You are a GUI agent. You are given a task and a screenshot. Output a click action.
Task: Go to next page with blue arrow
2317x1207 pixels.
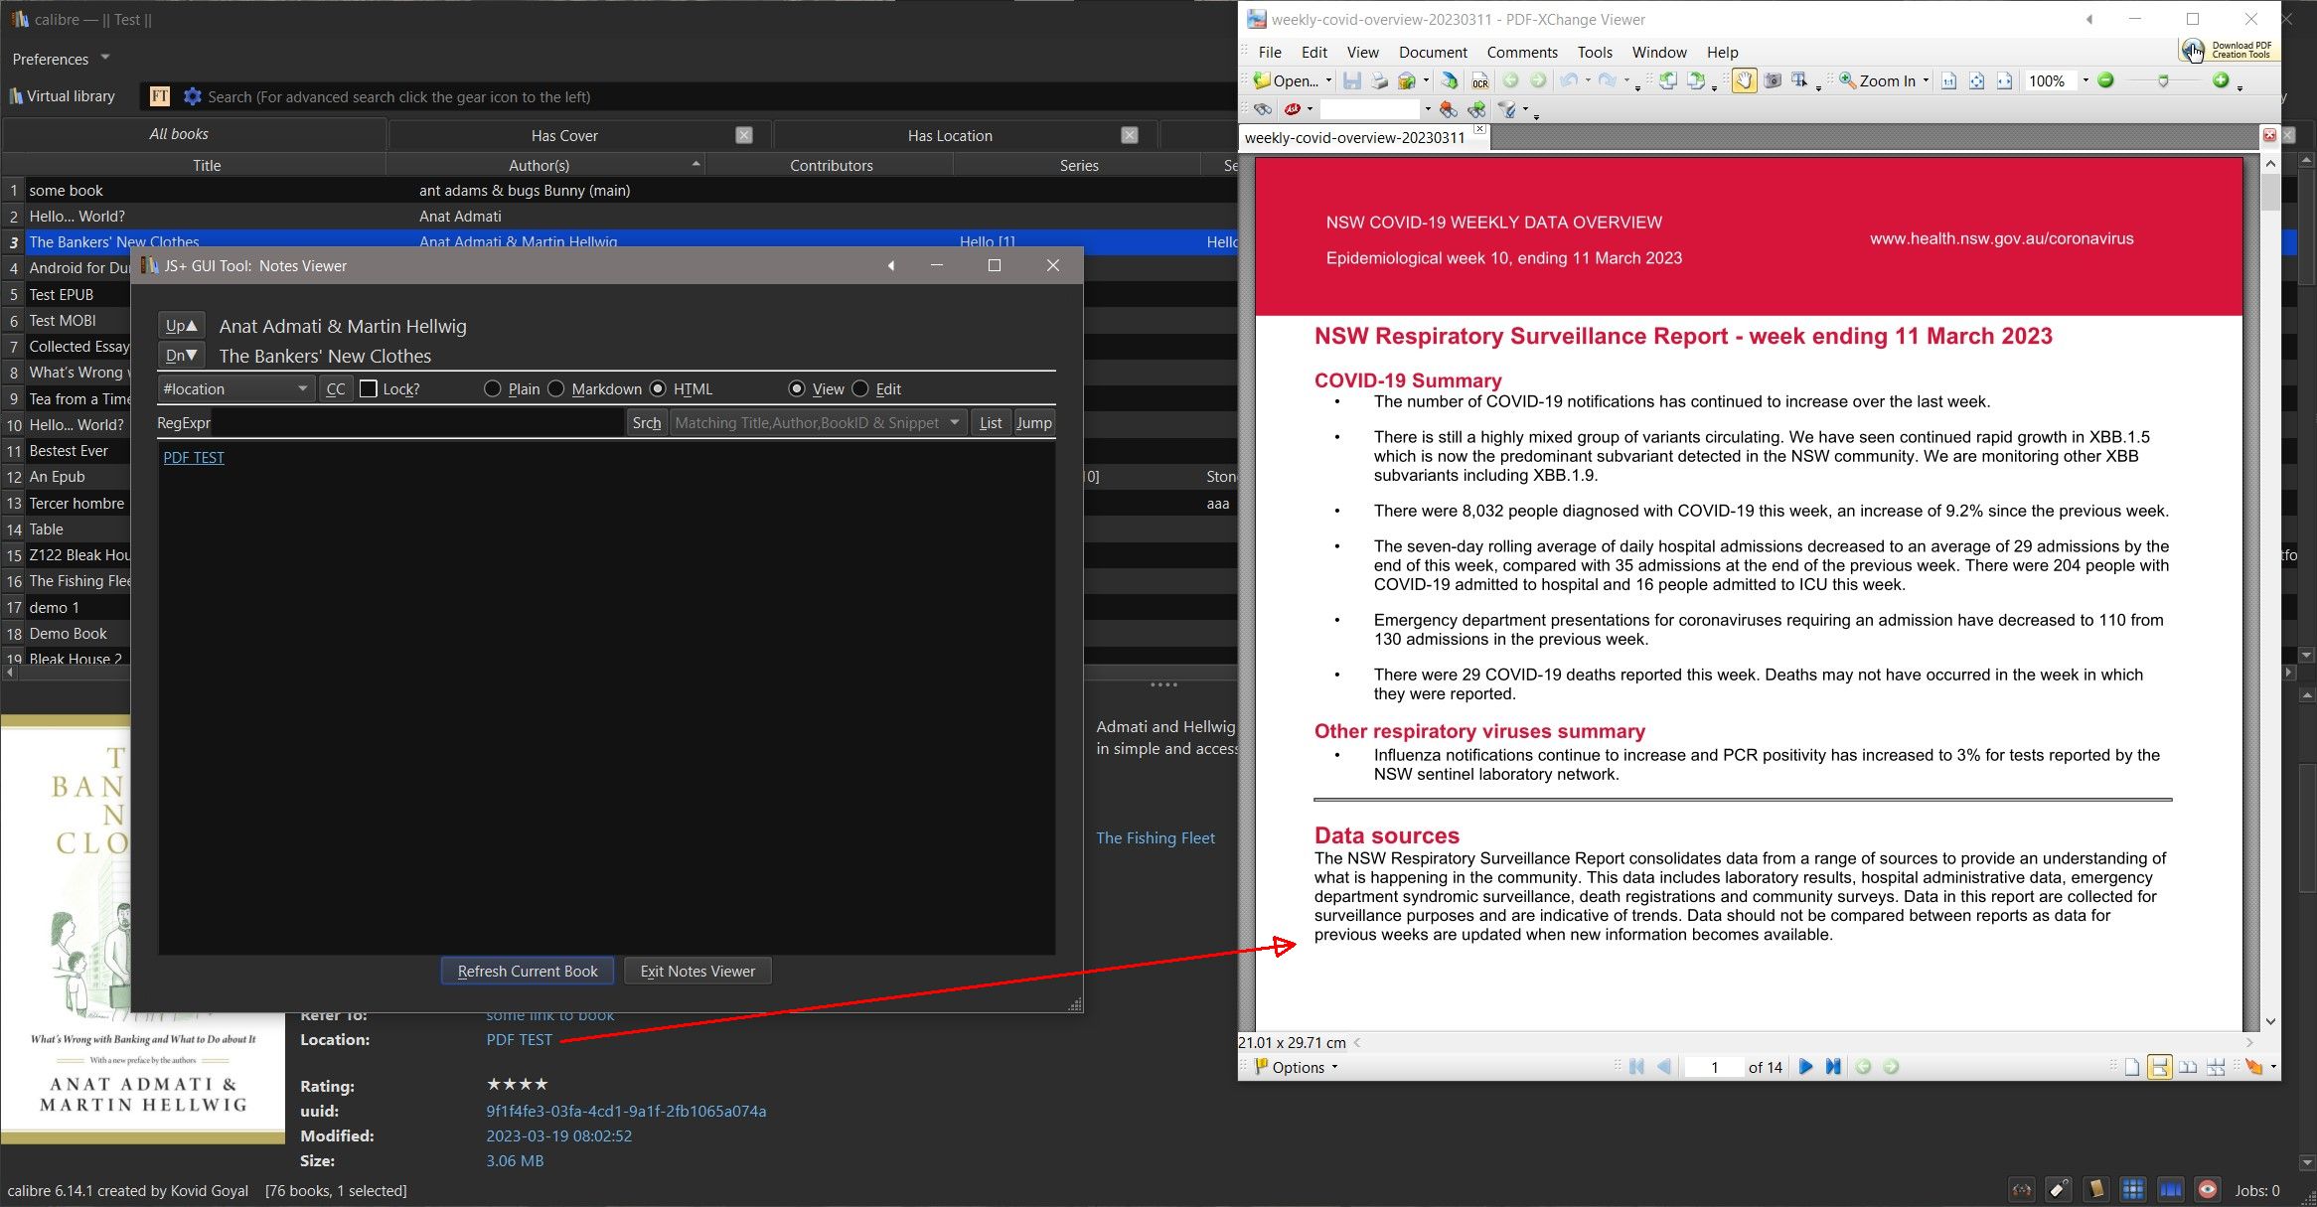point(1805,1067)
